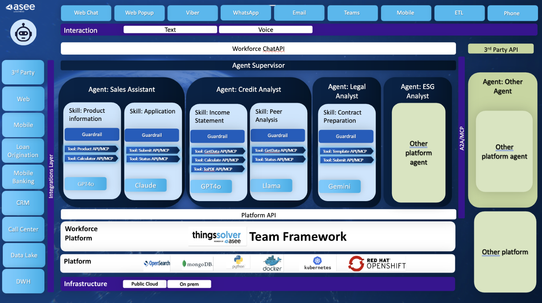Click the Llama model box
The width and height of the screenshot is (542, 303).
coord(271,186)
